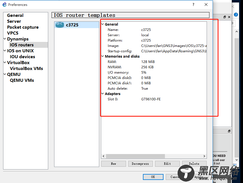Image resolution: width=243 pixels, height=183 pixels.
Task: Click the IOS router templates title
Action: [84, 15]
